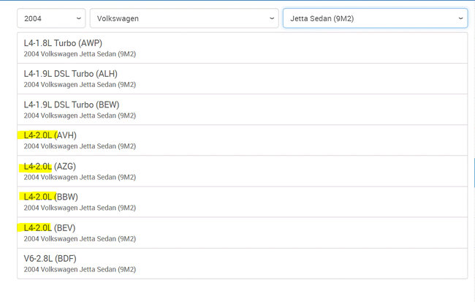475x302 pixels.
Task: Choose the L4-2.0L (BBW) engine option
Action: coord(241,201)
